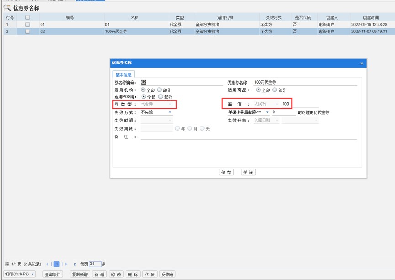This screenshot has width=395, height=280.
Task: Go to next page arrow in pager
Action: coord(66,264)
